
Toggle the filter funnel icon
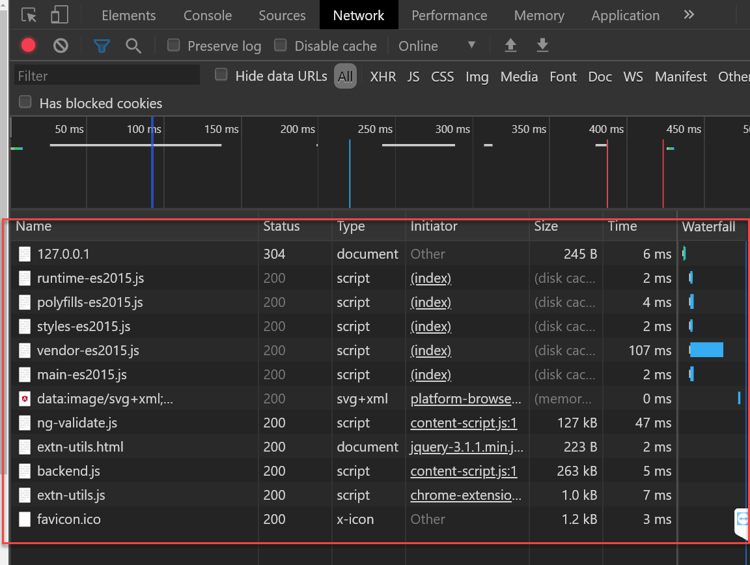click(102, 46)
